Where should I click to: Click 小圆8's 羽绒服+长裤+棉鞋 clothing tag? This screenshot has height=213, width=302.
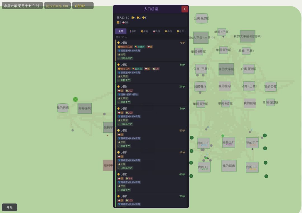[129, 51]
